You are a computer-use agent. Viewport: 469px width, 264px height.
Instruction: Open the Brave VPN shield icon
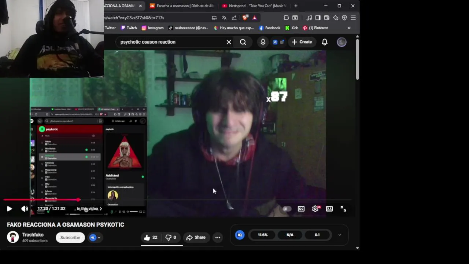point(344,18)
